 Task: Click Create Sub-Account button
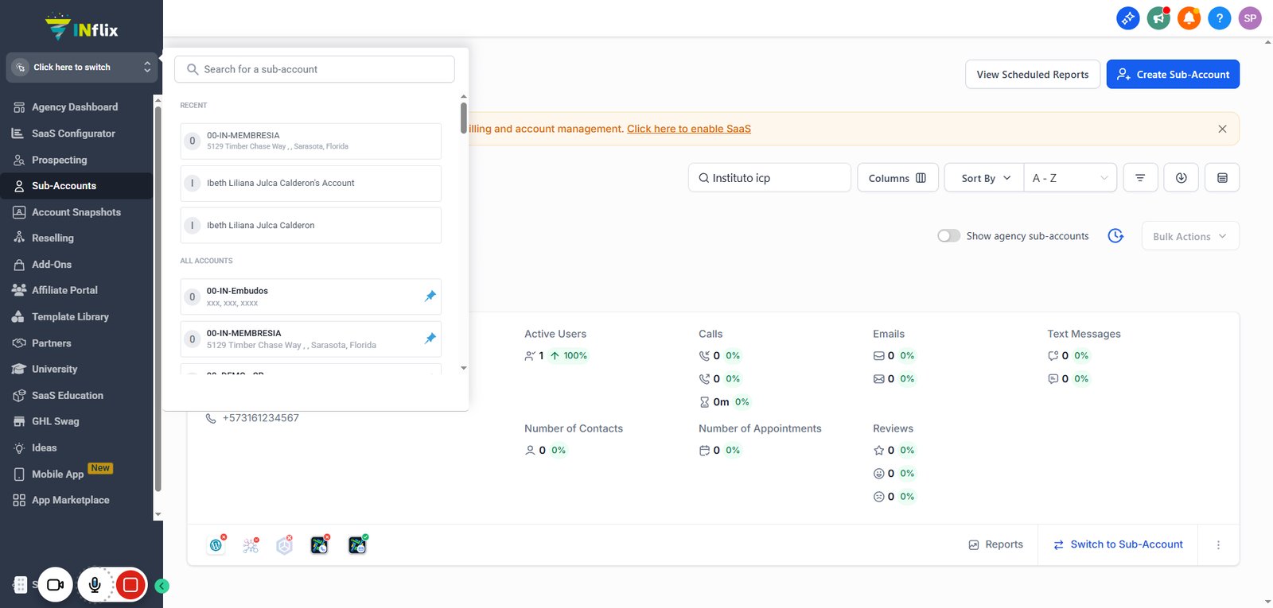click(x=1173, y=74)
